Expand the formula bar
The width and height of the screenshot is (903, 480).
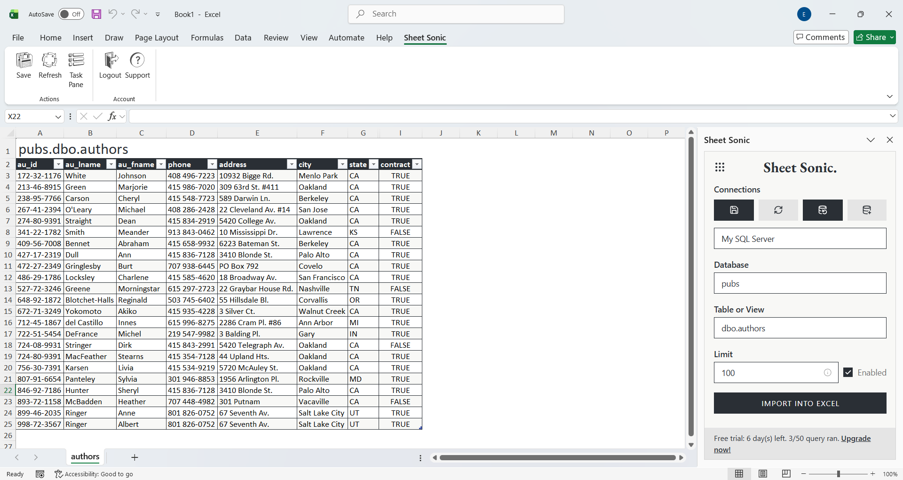[893, 116]
